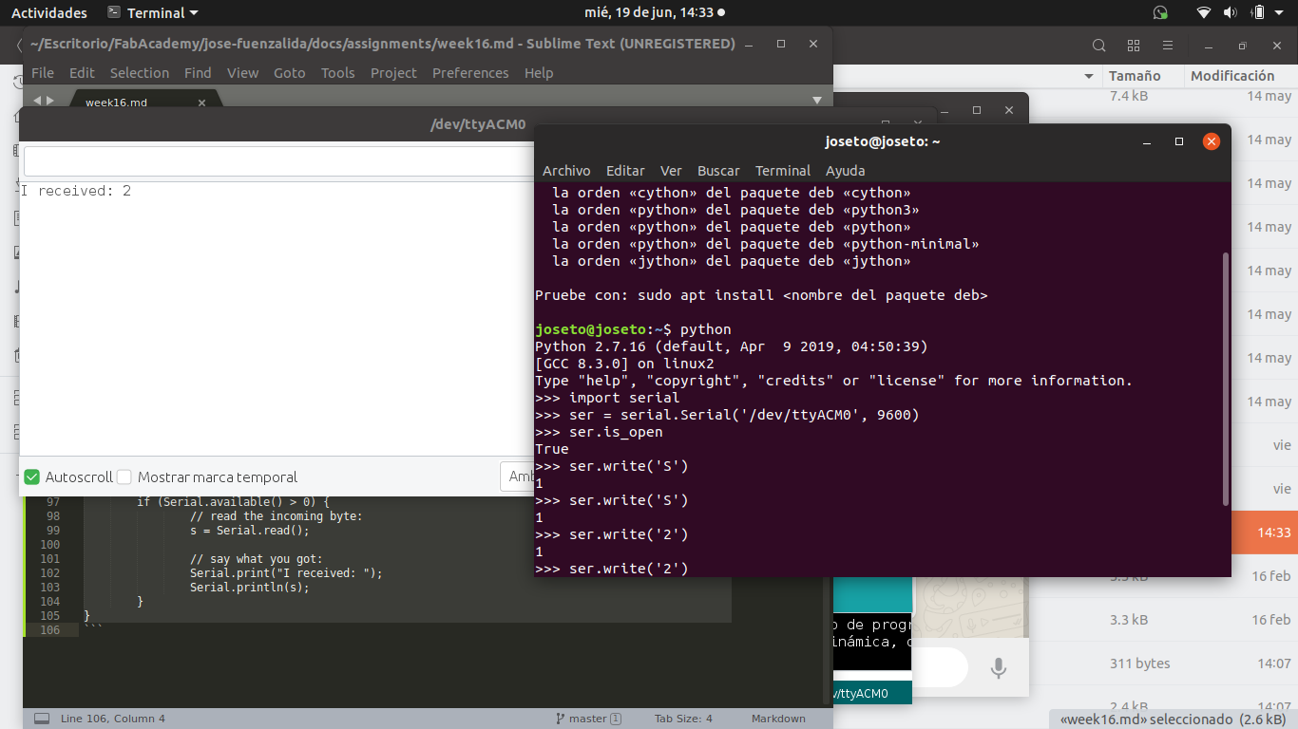Close the Sublime Text window
Screen dimensions: 1298x729
(812, 44)
